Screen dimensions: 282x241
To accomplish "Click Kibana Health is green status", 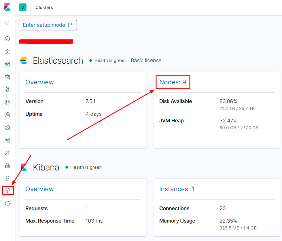I will 84,167.
